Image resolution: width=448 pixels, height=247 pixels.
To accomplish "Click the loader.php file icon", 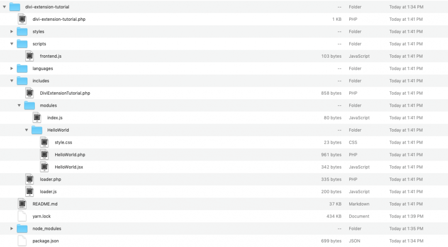I will [x=29, y=179].
